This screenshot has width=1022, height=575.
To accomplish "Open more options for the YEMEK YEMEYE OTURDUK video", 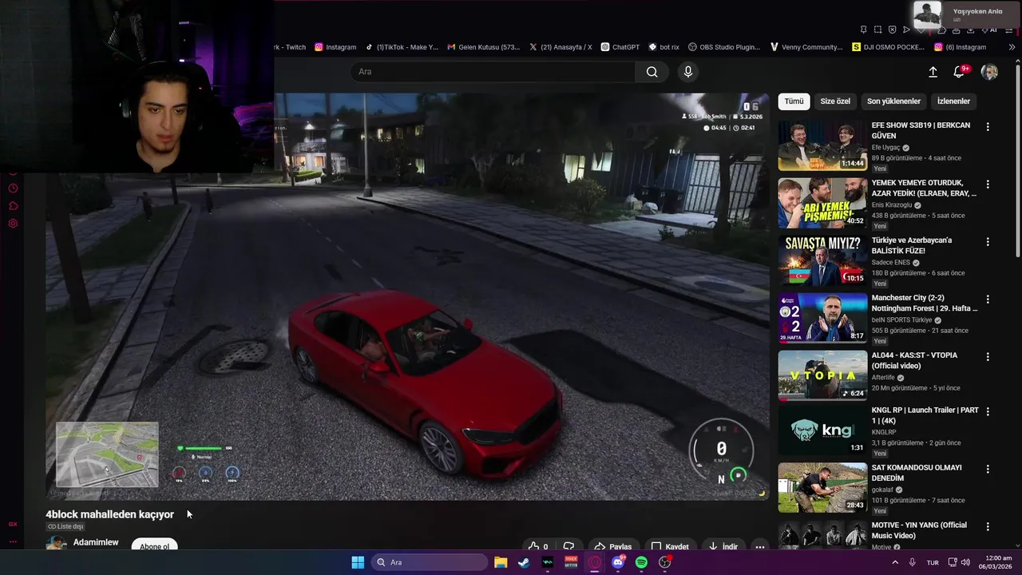I will click(x=988, y=184).
